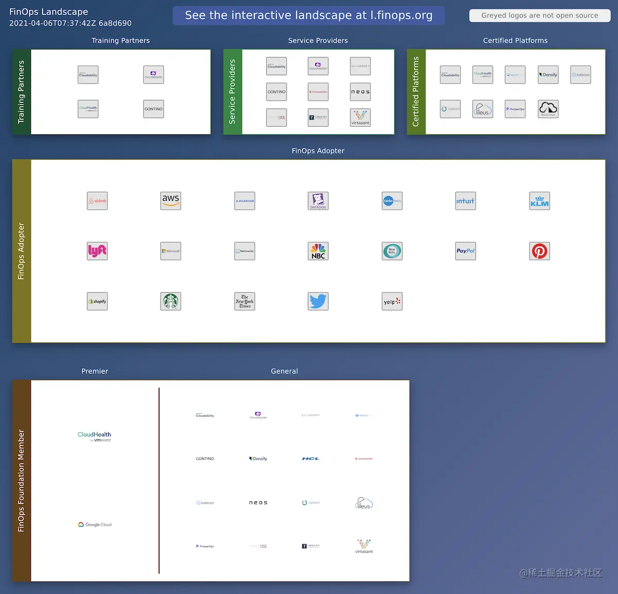Select Cloudsoft logo under General members

pyautogui.click(x=311, y=415)
